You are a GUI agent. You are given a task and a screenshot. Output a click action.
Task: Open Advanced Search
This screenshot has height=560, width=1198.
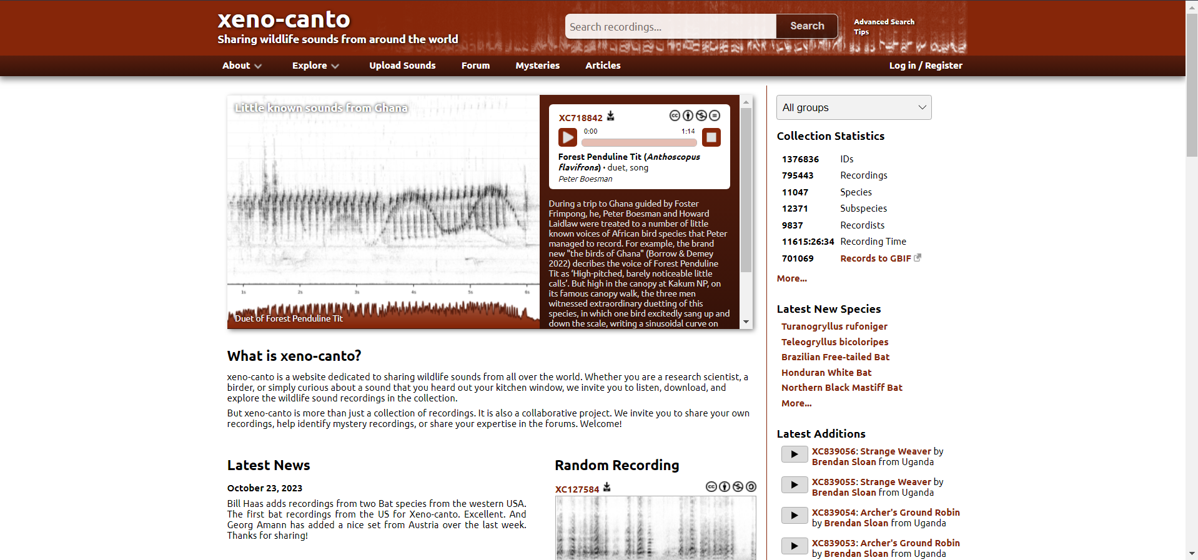(x=884, y=22)
